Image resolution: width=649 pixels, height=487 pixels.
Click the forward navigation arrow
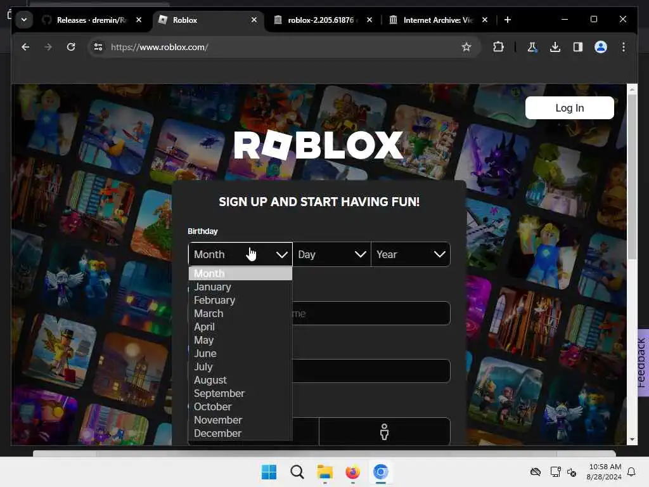(x=48, y=47)
